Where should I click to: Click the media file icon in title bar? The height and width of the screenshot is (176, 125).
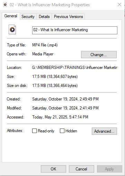pyautogui.click(x=5, y=5)
